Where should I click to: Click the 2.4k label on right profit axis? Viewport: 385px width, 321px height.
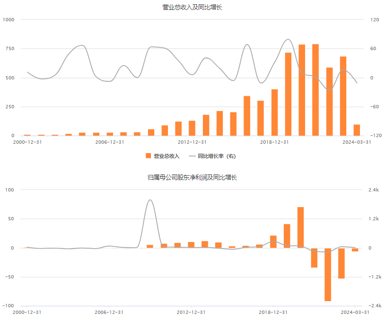click(374, 190)
